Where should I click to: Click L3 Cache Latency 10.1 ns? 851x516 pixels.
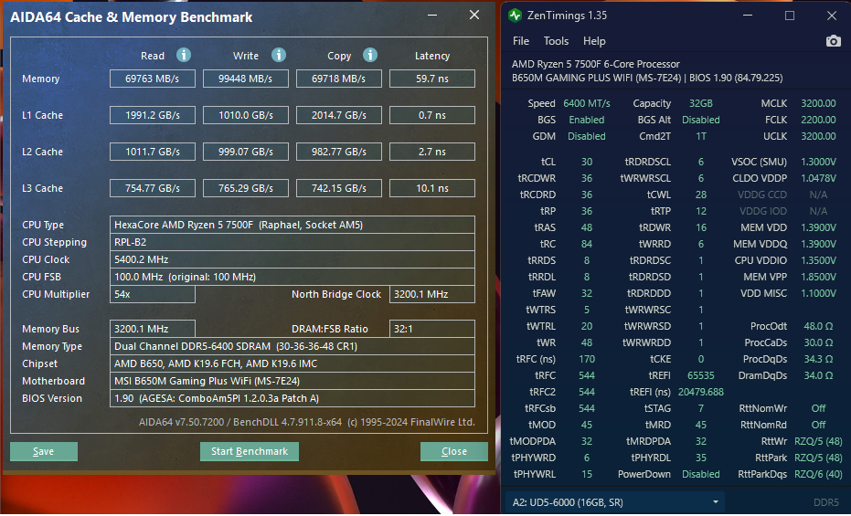tap(432, 188)
